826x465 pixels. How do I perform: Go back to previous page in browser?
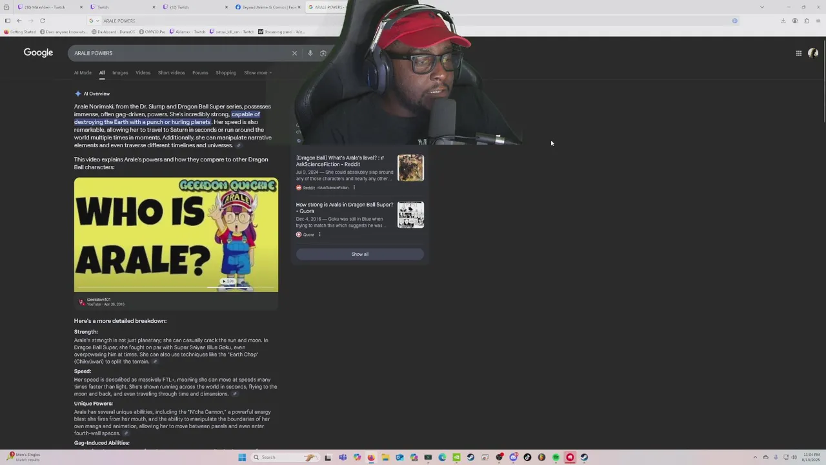[x=19, y=21]
